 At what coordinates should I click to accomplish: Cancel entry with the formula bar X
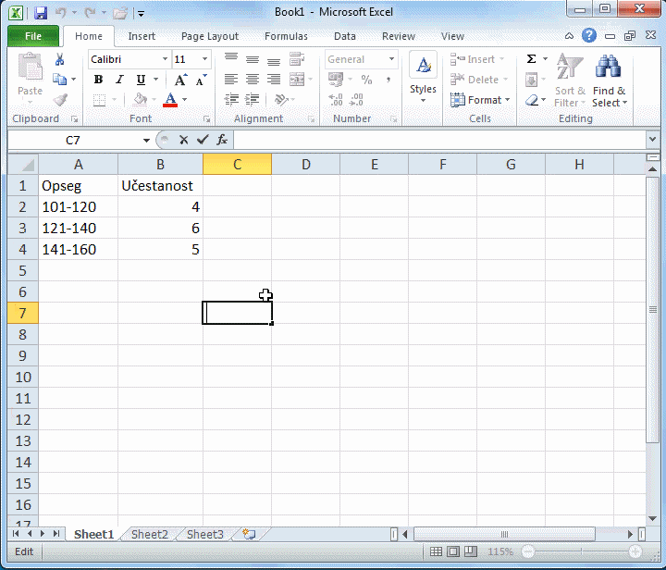[184, 140]
